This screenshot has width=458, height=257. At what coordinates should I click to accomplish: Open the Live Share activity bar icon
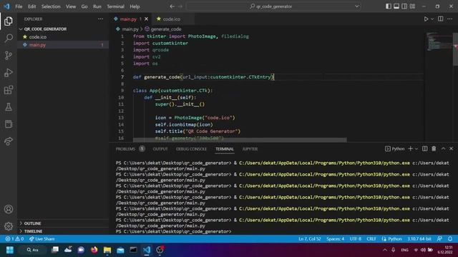9,141
